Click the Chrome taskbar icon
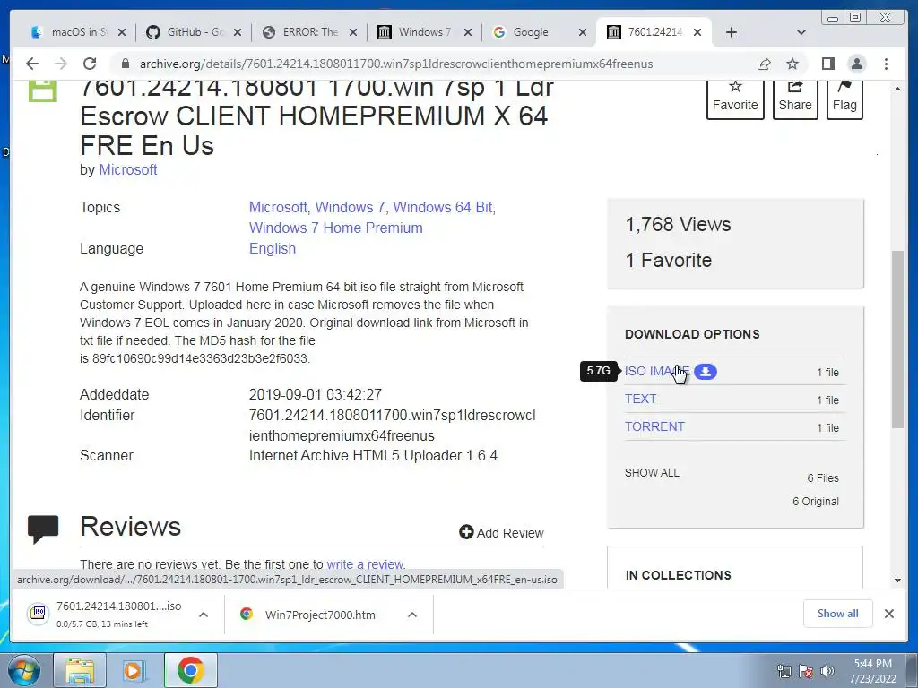Image resolution: width=918 pixels, height=688 pixels. point(190,670)
